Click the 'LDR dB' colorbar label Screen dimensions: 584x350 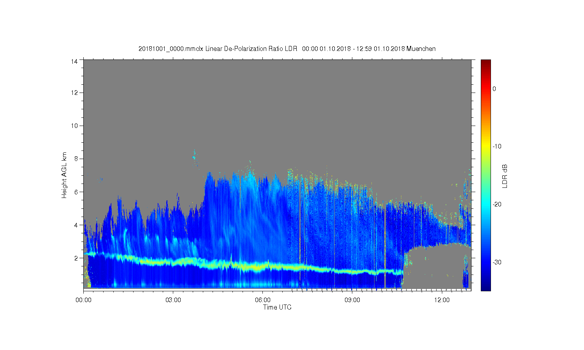(x=505, y=176)
